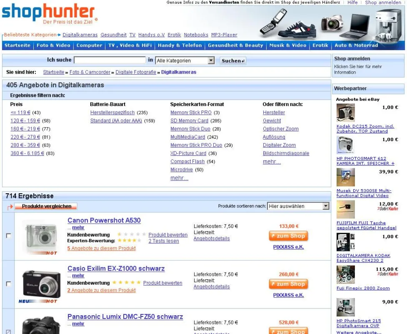This screenshot has height=334, width=407.
Task: Open Weitere Angebote link in Werbepartner
Action: [359, 332]
